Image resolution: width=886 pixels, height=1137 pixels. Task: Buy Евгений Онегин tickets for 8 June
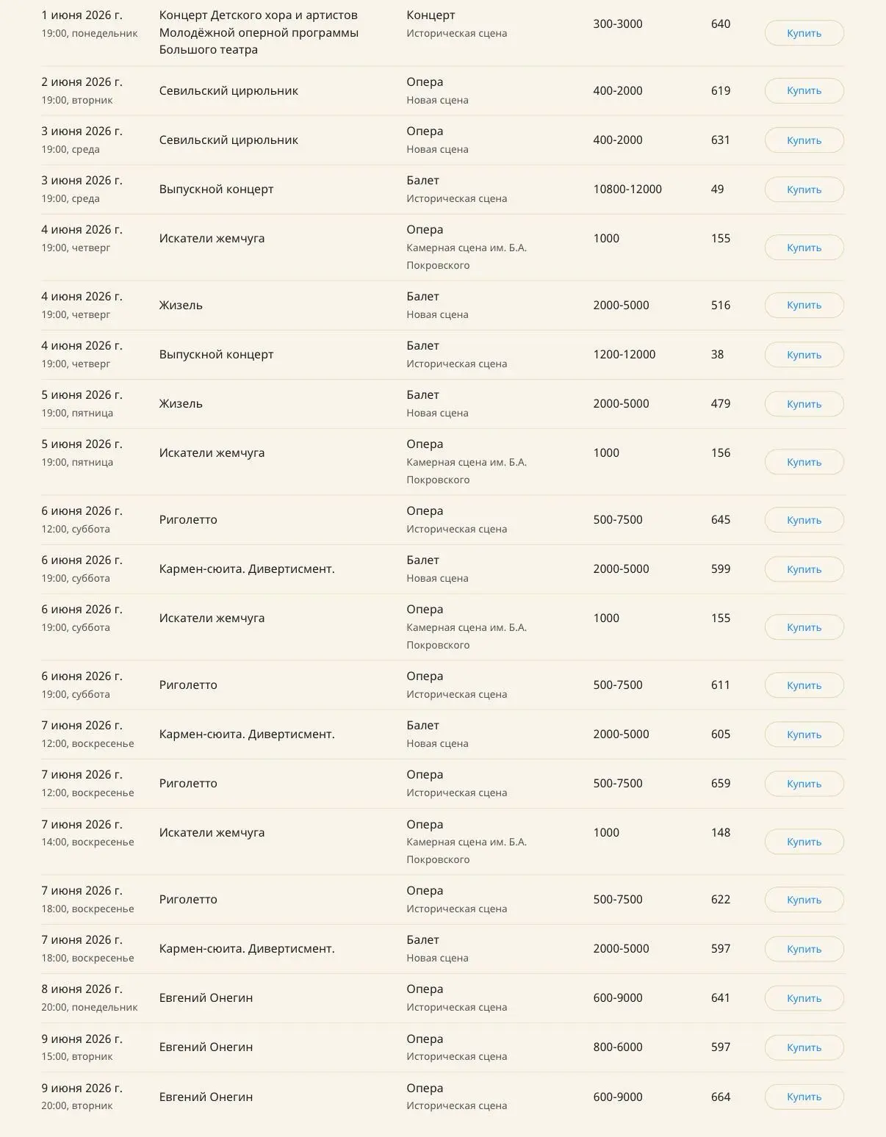pyautogui.click(x=804, y=998)
